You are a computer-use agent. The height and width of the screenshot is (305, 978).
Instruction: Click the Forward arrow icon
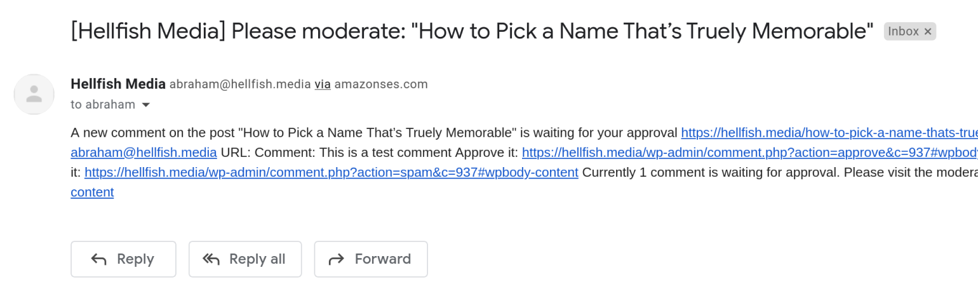[x=336, y=259]
